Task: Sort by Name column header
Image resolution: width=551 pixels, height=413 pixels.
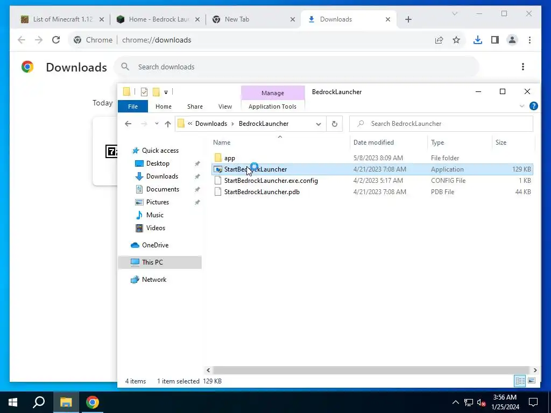Action: click(280, 142)
